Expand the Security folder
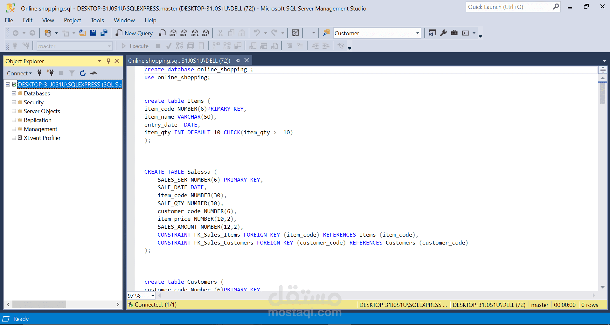 [14, 102]
